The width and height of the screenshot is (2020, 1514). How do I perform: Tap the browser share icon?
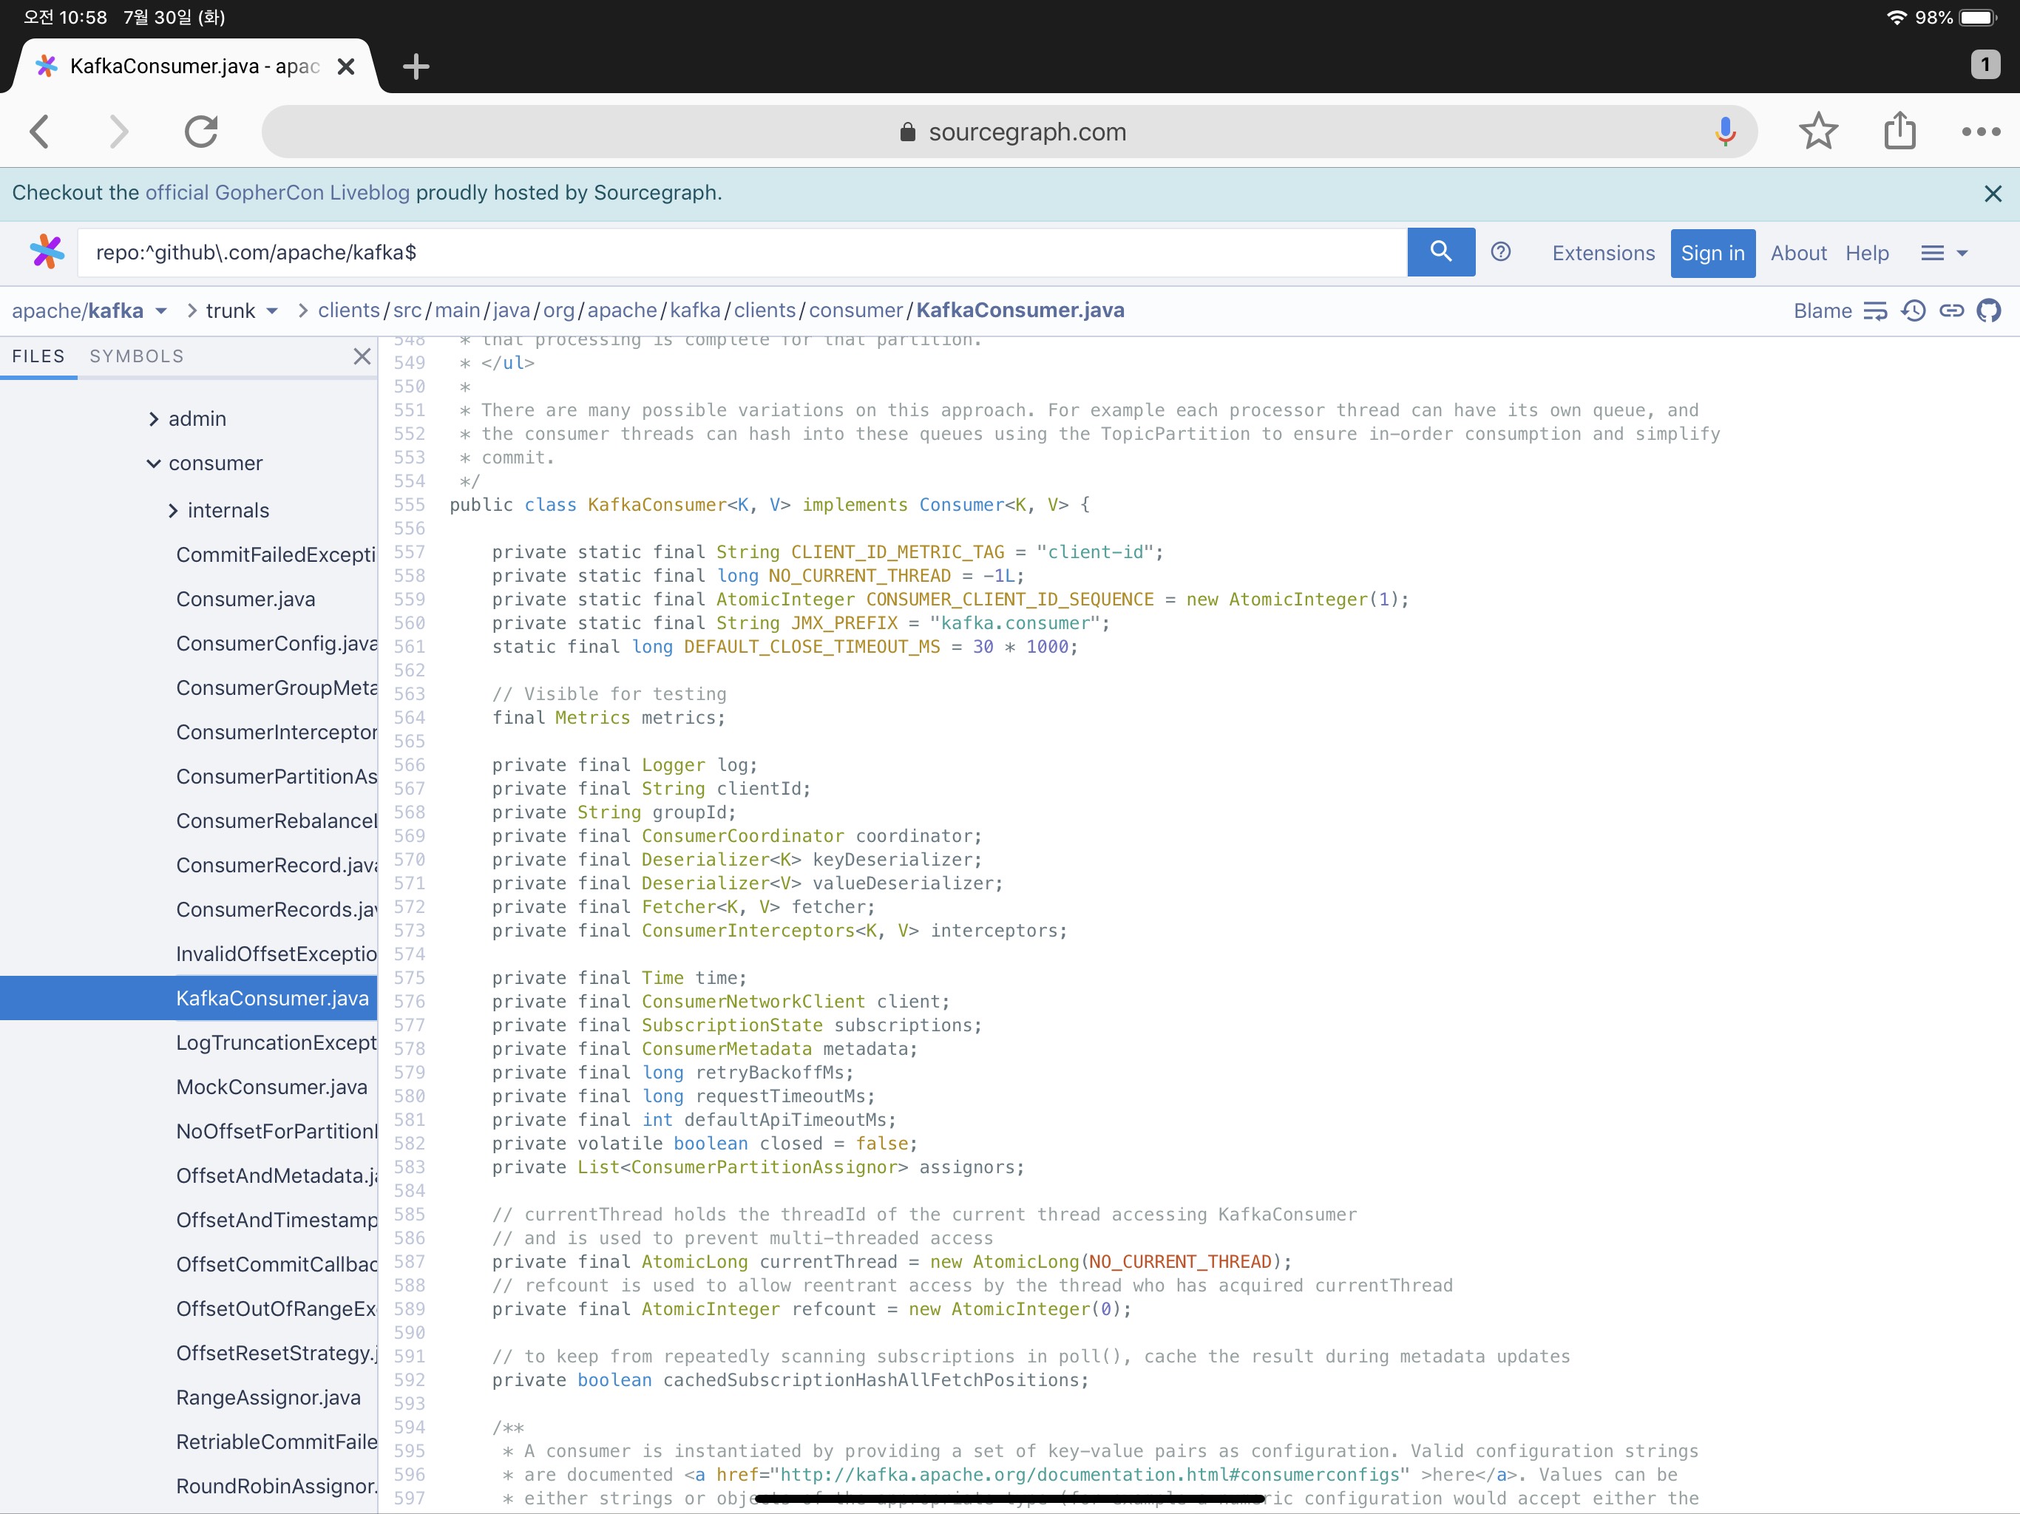pyautogui.click(x=1899, y=132)
